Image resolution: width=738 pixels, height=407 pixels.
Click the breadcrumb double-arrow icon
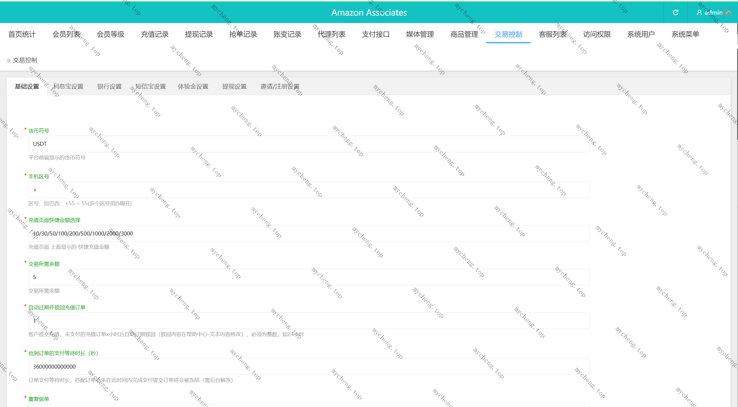(x=8, y=61)
